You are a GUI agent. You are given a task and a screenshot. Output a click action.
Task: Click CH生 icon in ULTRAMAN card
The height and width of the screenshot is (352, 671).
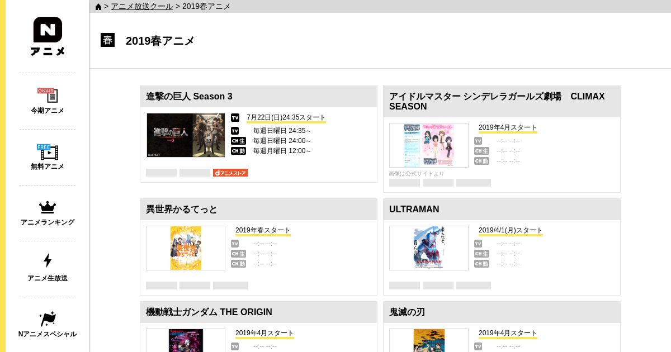pos(481,254)
